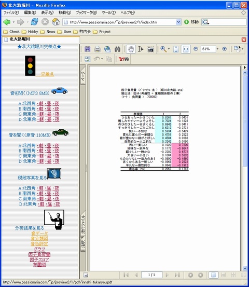Select the Hand tool
Viewport: 249px width, 287px height.
click(131, 49)
